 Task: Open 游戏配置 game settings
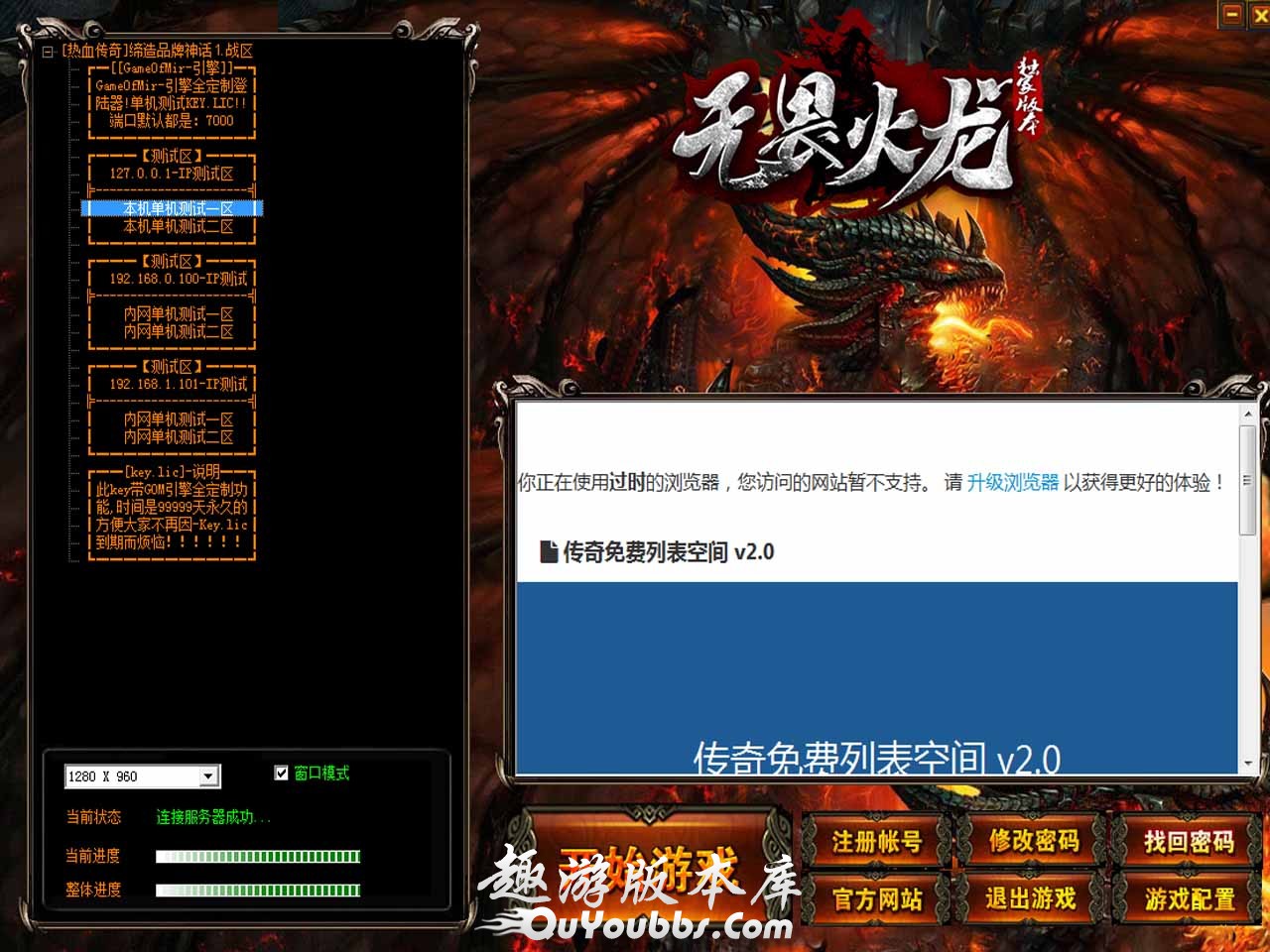[x=1189, y=898]
